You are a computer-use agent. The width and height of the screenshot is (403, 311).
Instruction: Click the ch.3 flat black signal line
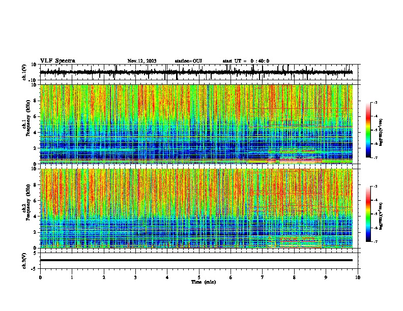point(196,260)
